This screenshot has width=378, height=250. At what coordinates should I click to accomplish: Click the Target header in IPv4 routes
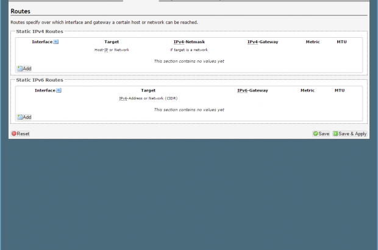(x=112, y=42)
